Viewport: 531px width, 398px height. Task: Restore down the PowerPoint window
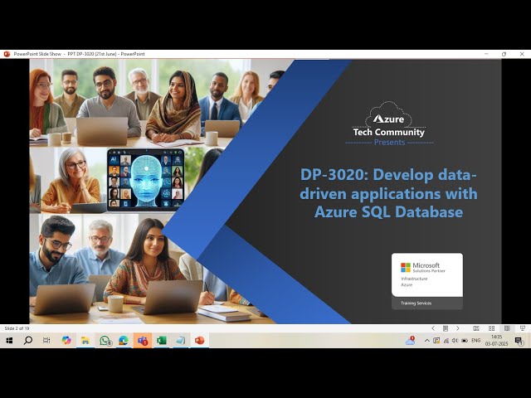[504, 54]
